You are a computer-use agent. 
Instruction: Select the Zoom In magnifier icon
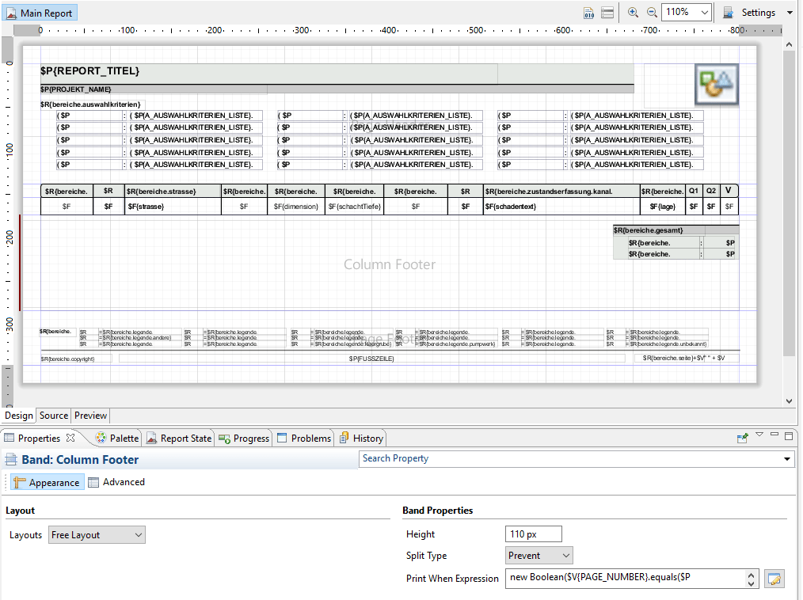633,13
